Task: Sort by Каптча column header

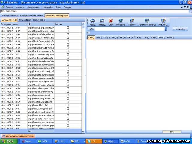Action: click(68, 24)
